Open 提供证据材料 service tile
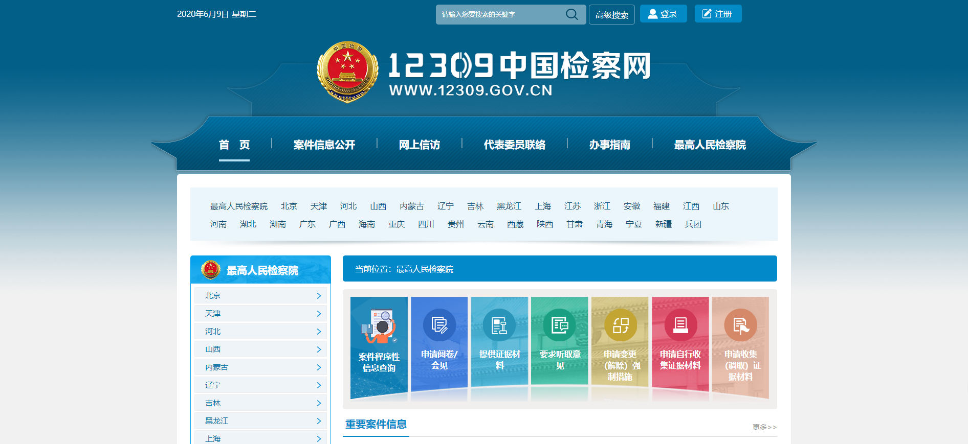968x444 pixels. click(500, 348)
